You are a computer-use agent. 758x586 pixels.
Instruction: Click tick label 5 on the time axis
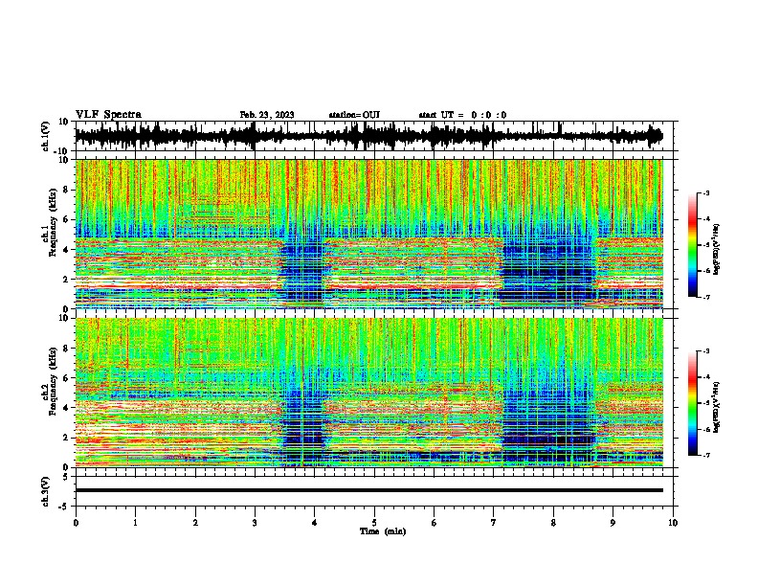(374, 523)
